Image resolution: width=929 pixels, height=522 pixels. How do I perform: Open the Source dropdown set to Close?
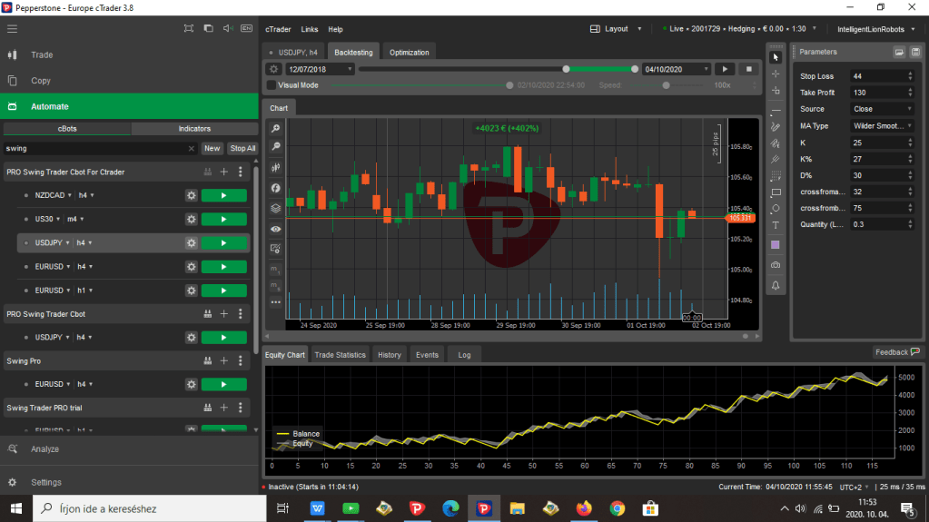click(x=882, y=109)
